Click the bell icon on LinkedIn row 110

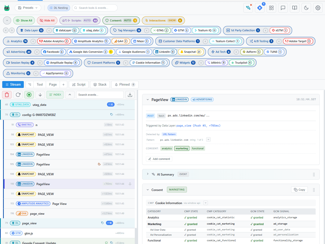[x=130, y=184]
